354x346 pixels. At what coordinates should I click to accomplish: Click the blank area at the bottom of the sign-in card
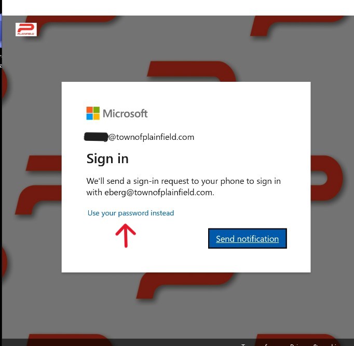(186, 261)
